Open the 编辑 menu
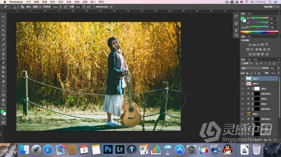Screen dimensions: 281x157 coord(36,2)
